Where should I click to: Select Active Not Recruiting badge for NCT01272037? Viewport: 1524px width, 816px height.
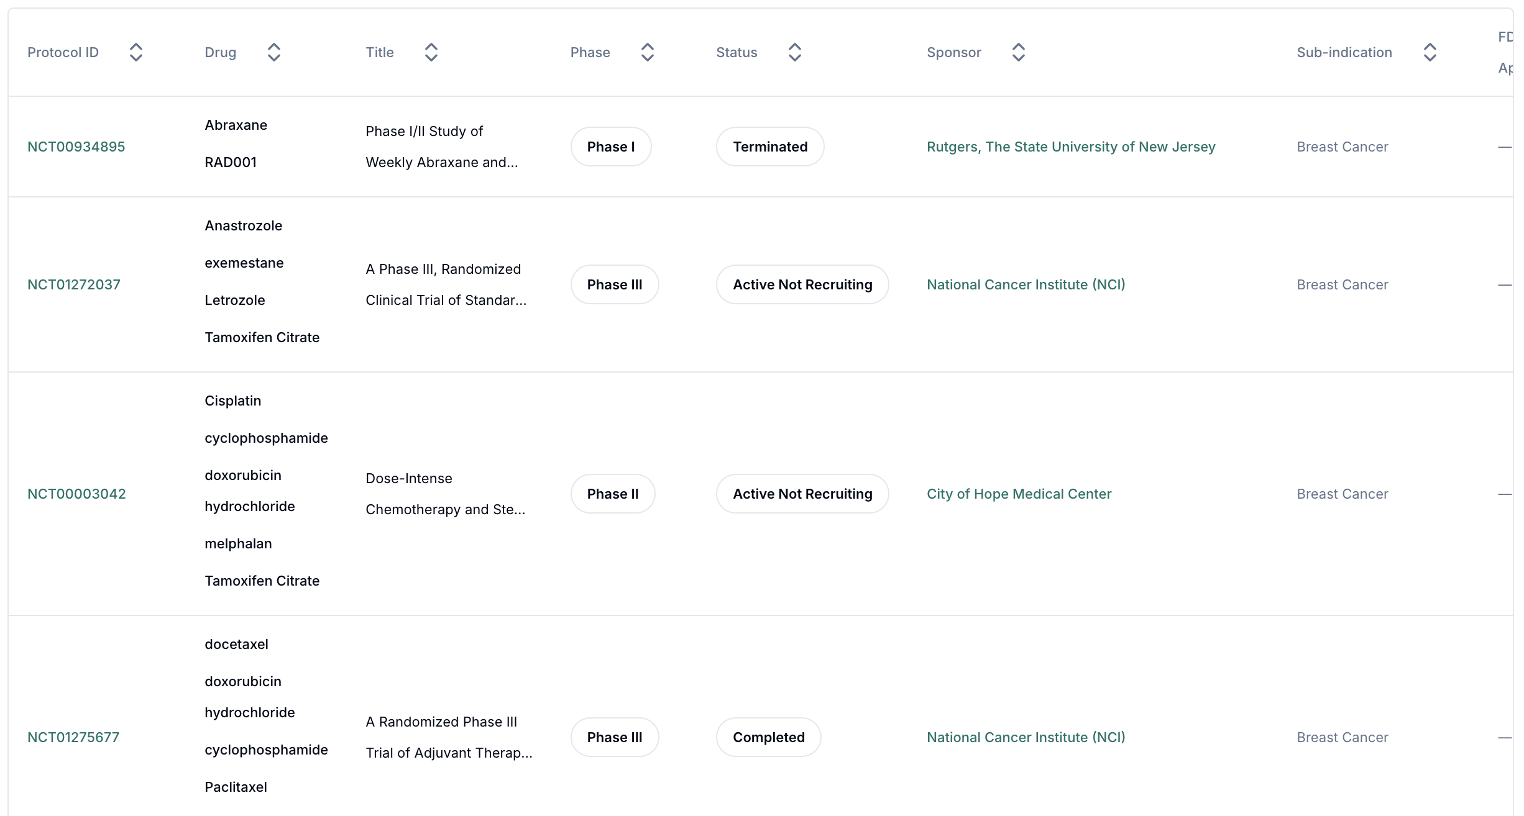click(x=802, y=284)
